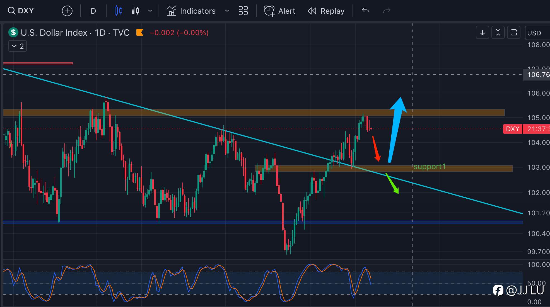The width and height of the screenshot is (550, 307).
Task: Click the orange flag next to TVC
Action: coord(140,33)
